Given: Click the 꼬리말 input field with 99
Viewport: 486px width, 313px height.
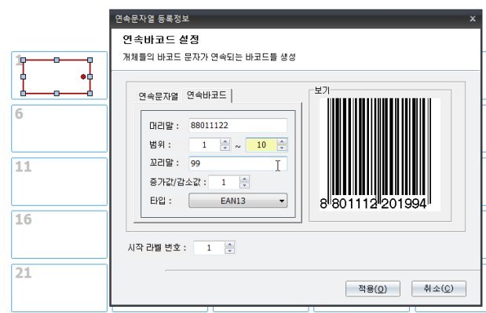Looking at the screenshot, I should point(238,164).
